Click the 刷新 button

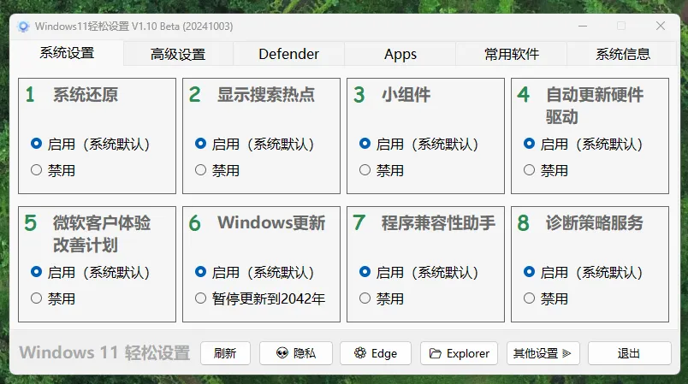coord(225,353)
